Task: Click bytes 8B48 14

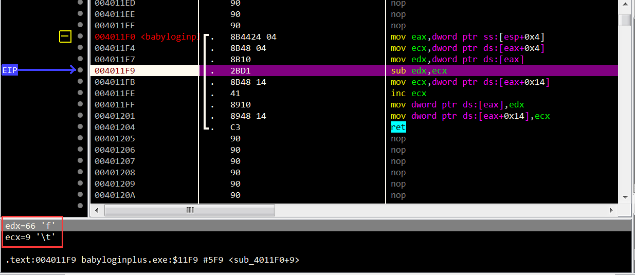Action: point(248,82)
